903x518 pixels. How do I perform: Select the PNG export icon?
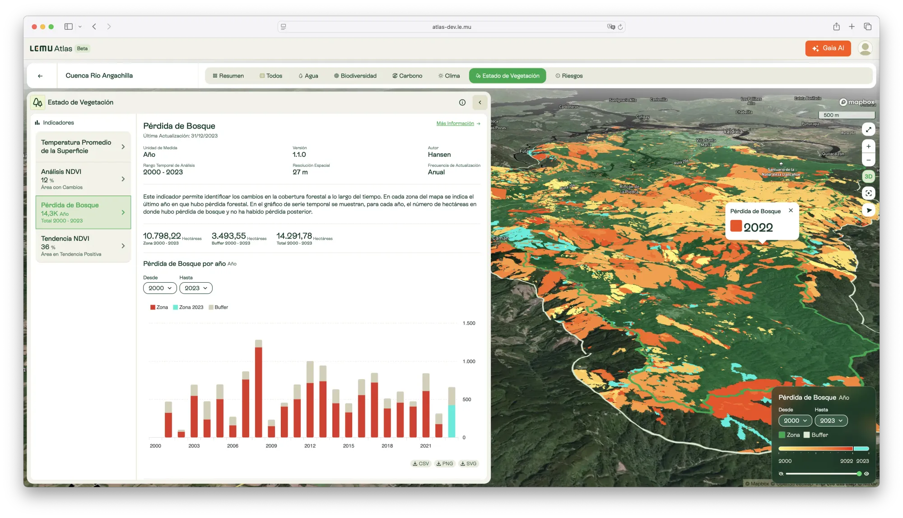445,463
